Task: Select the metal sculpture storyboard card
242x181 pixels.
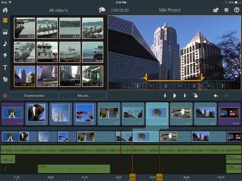Action: coord(37,114)
